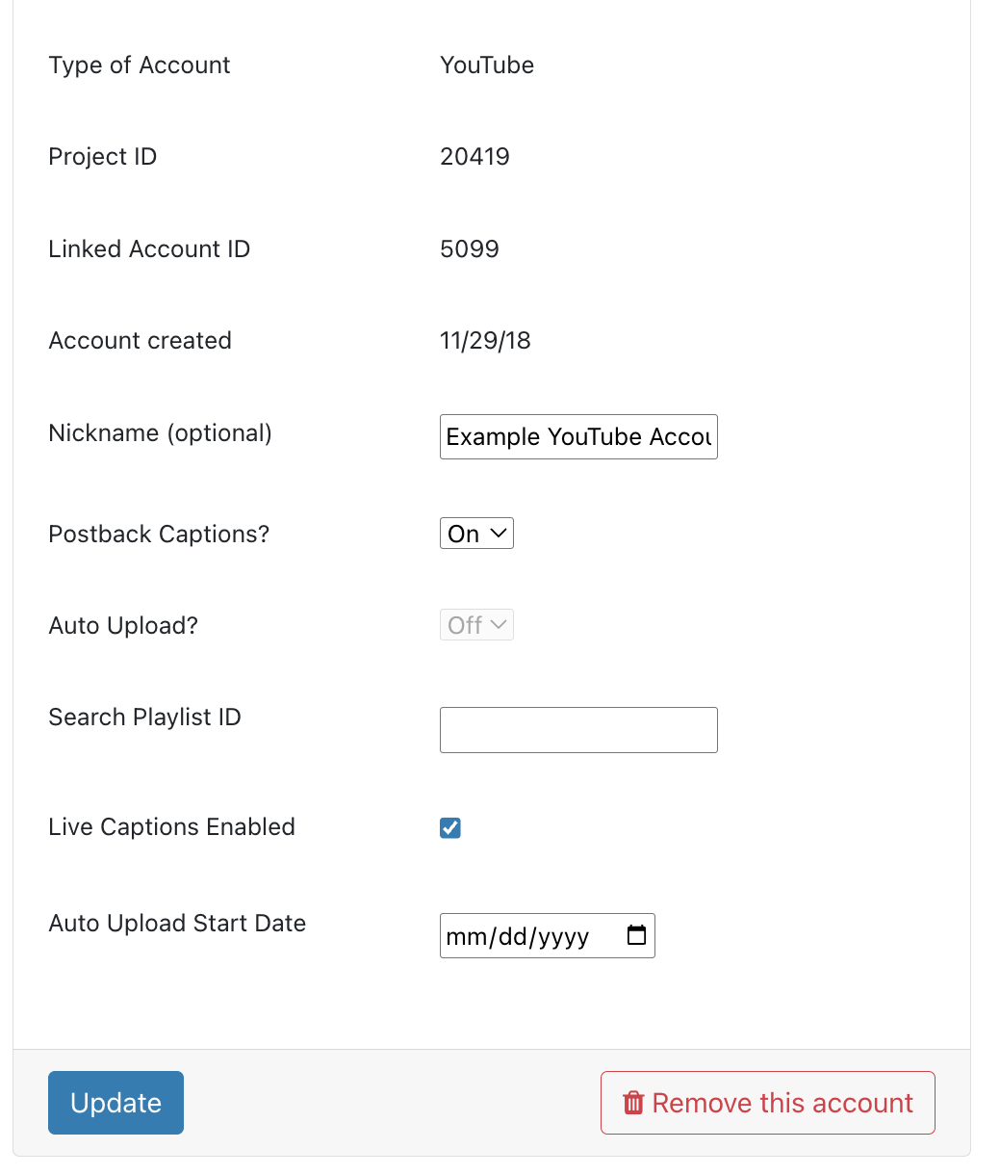Click the YouTube account type text
The height and width of the screenshot is (1175, 1000).
pyautogui.click(x=487, y=65)
